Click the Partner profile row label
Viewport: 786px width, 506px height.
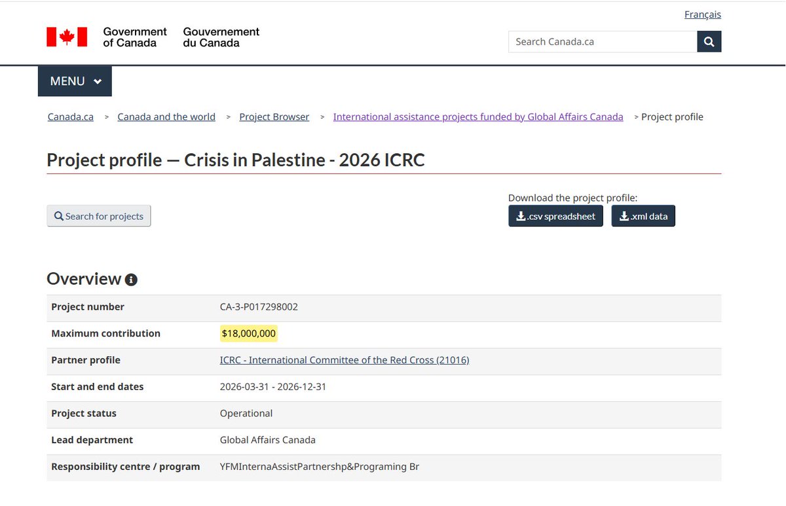click(x=86, y=360)
